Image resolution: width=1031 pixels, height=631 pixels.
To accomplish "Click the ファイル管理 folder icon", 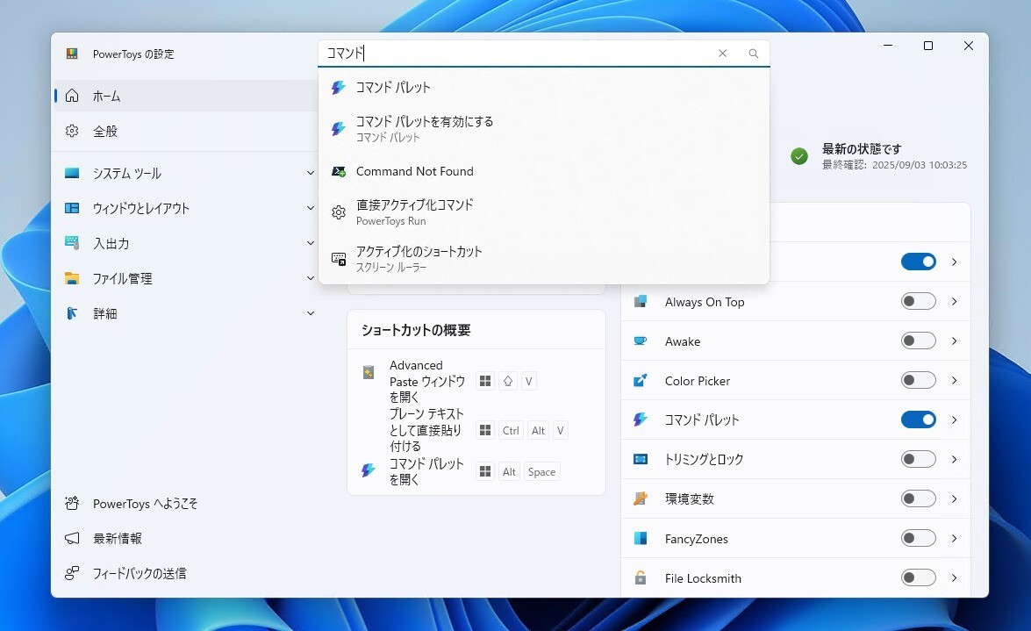I will pyautogui.click(x=72, y=278).
